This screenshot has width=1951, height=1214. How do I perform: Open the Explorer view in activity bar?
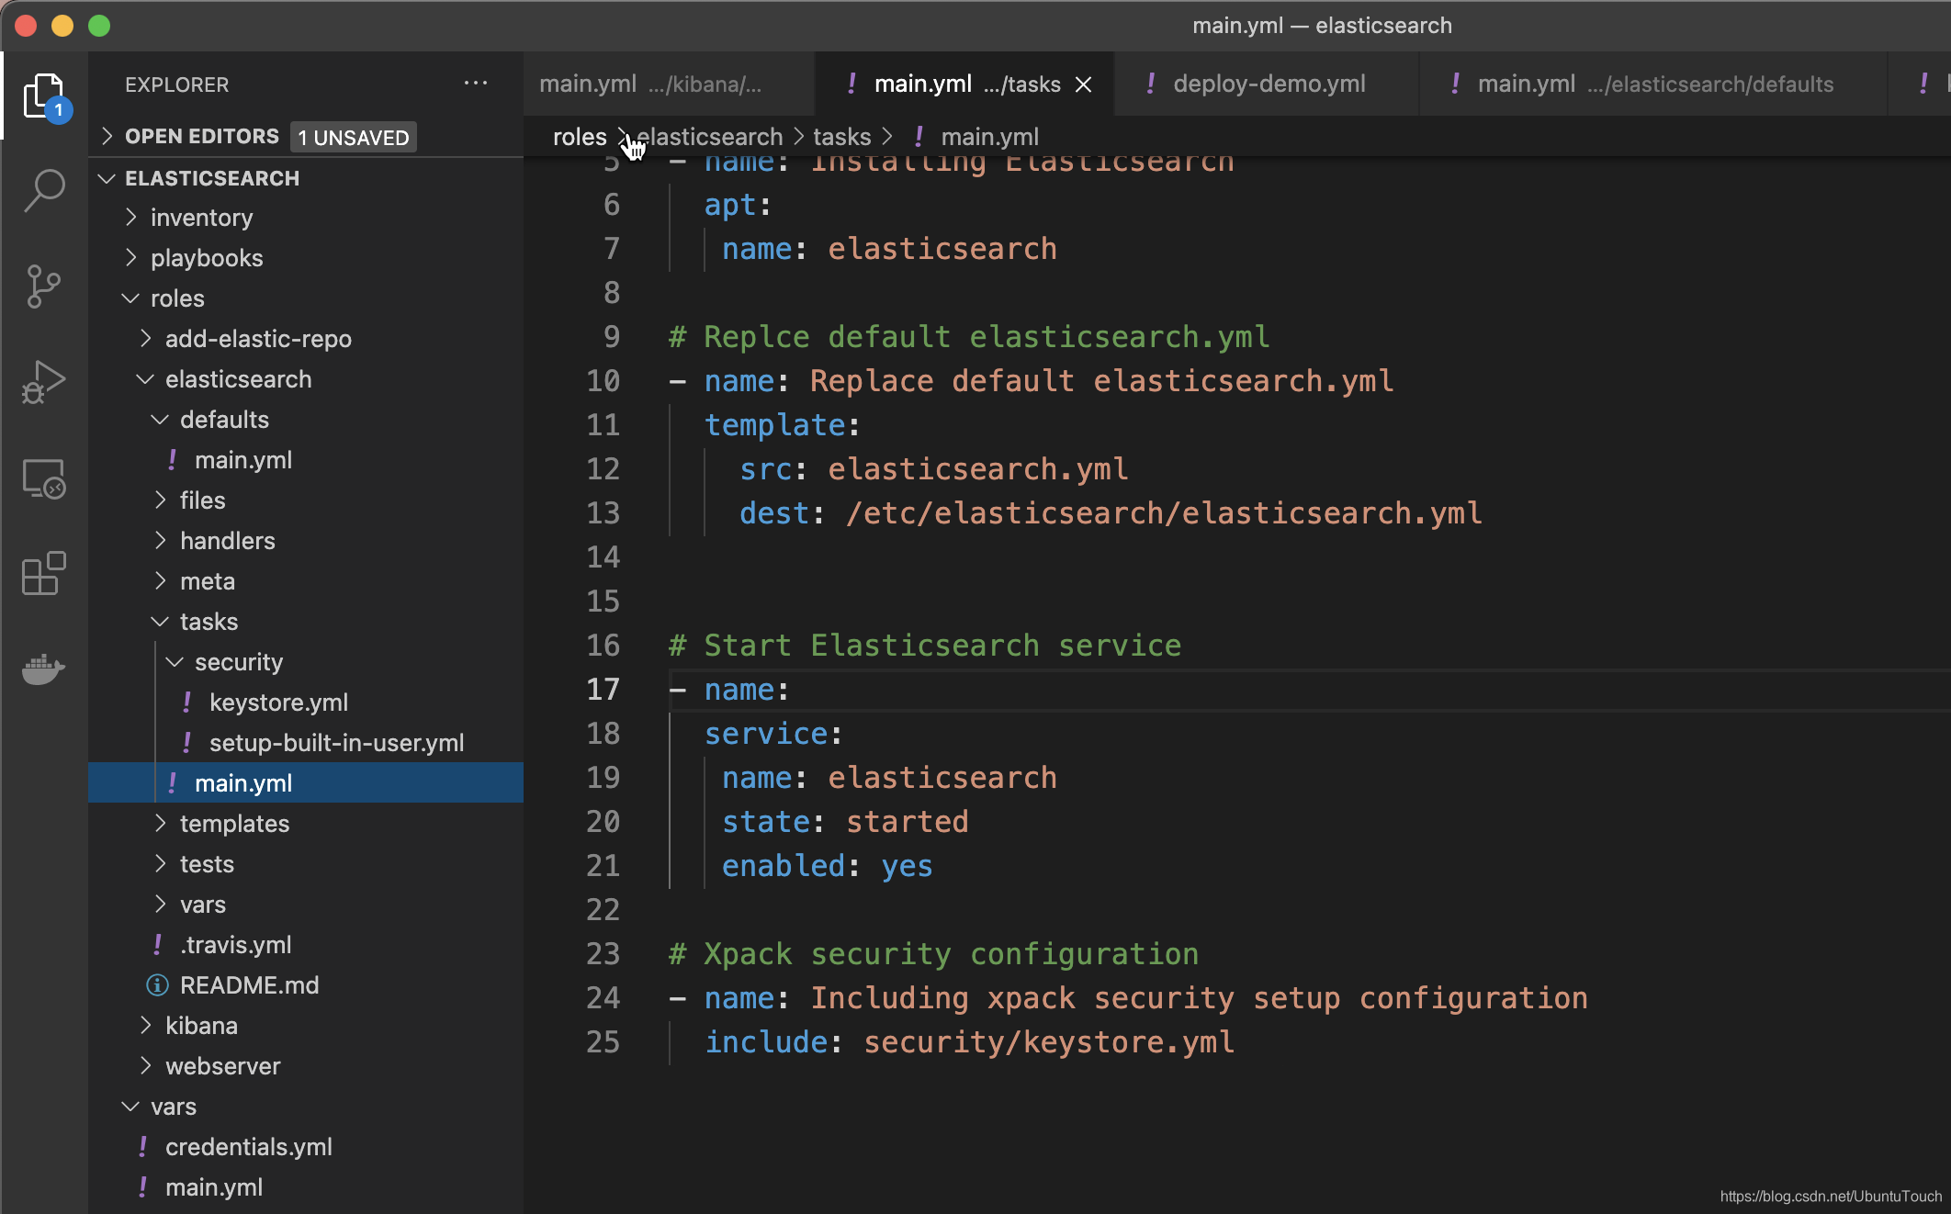[43, 96]
